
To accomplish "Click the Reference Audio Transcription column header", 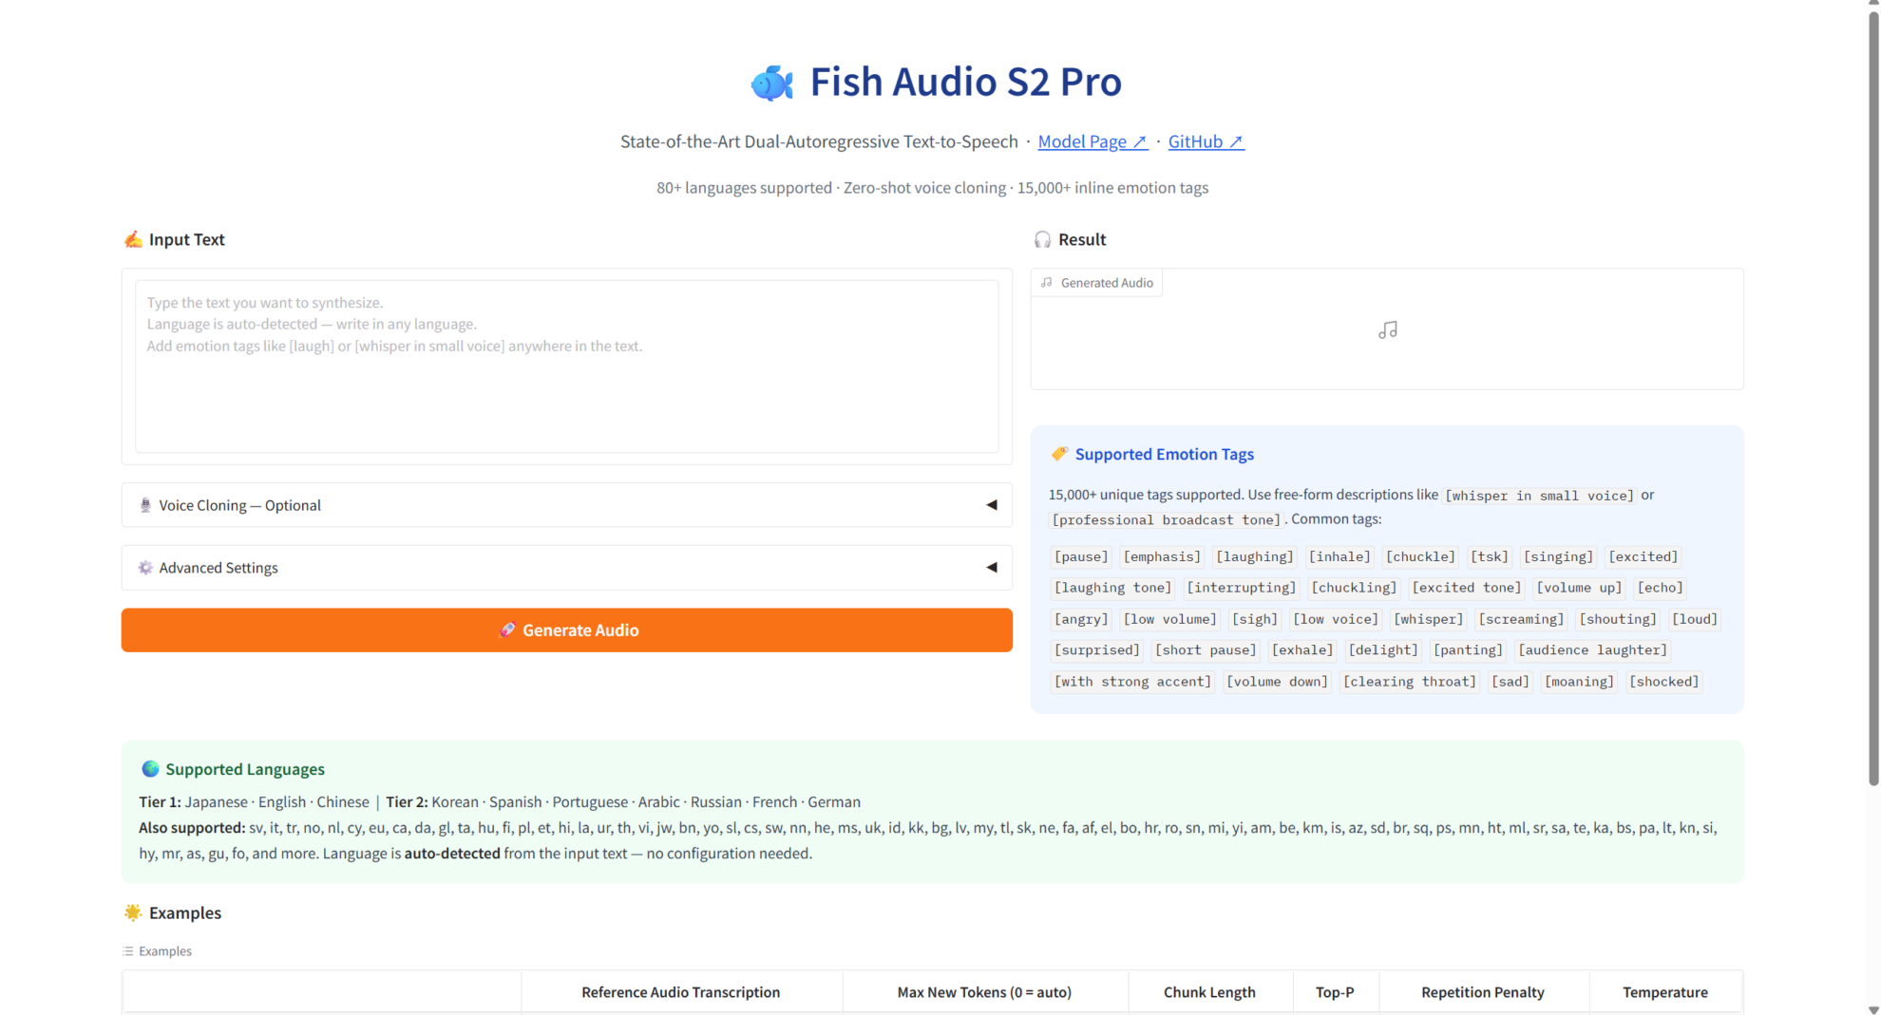I will (680, 992).
